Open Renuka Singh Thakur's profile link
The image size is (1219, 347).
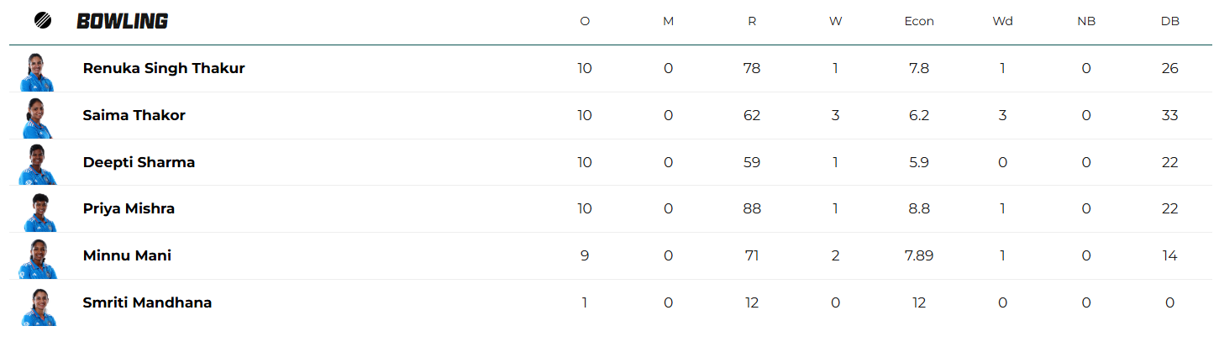[164, 68]
